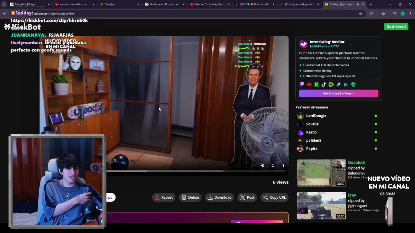415x233 pixels.
Task: Report this clip
Action: pos(164,197)
